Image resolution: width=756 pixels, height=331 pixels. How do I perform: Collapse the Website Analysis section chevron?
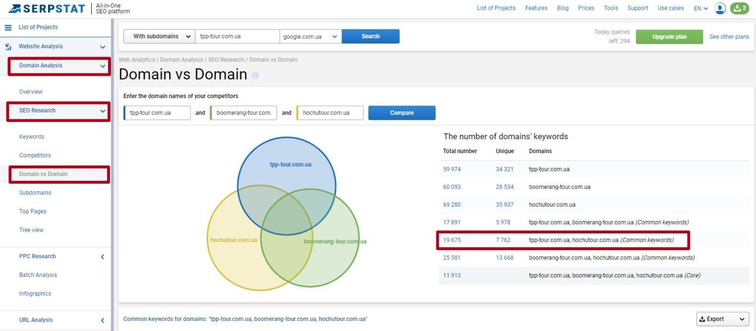tap(103, 47)
